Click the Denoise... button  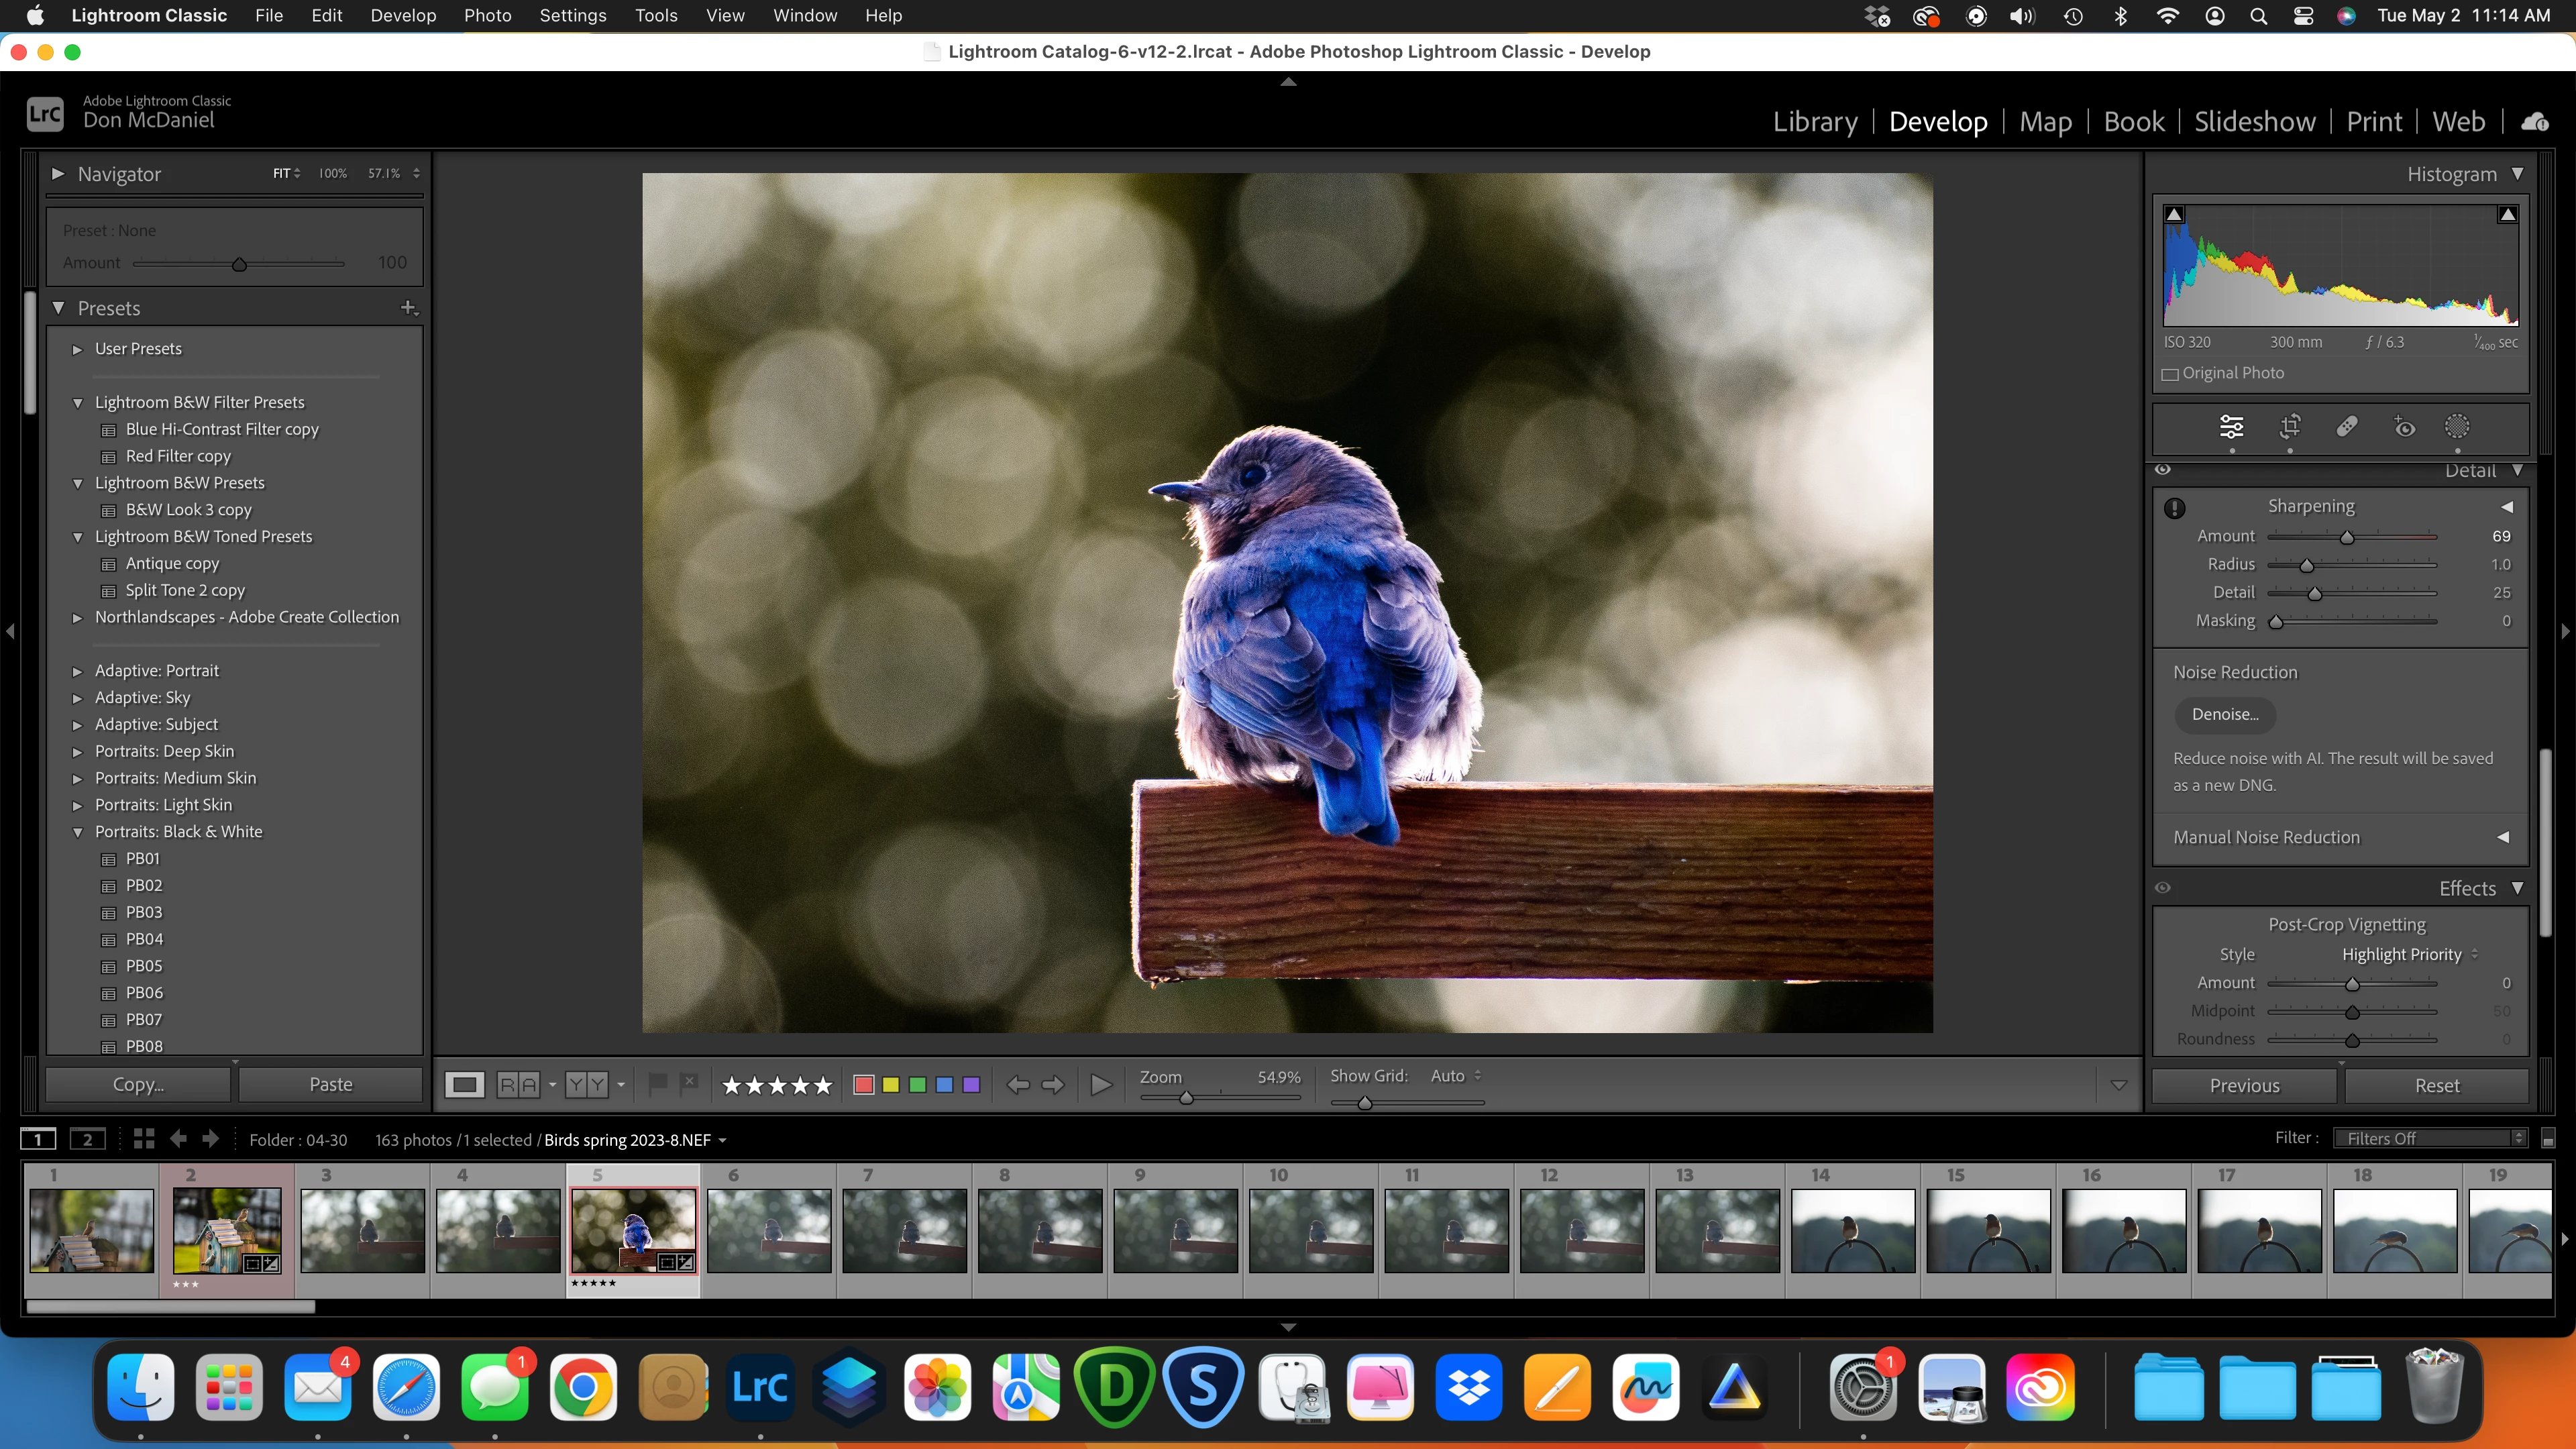(2225, 714)
